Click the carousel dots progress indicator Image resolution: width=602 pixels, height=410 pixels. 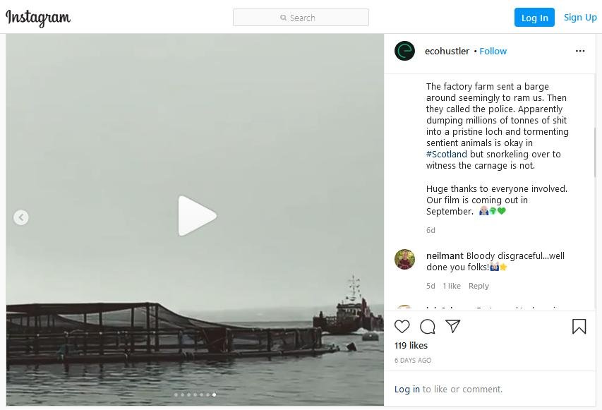pyautogui.click(x=195, y=394)
